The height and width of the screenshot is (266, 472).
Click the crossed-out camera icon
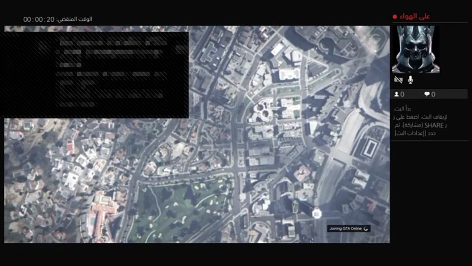pyautogui.click(x=398, y=80)
